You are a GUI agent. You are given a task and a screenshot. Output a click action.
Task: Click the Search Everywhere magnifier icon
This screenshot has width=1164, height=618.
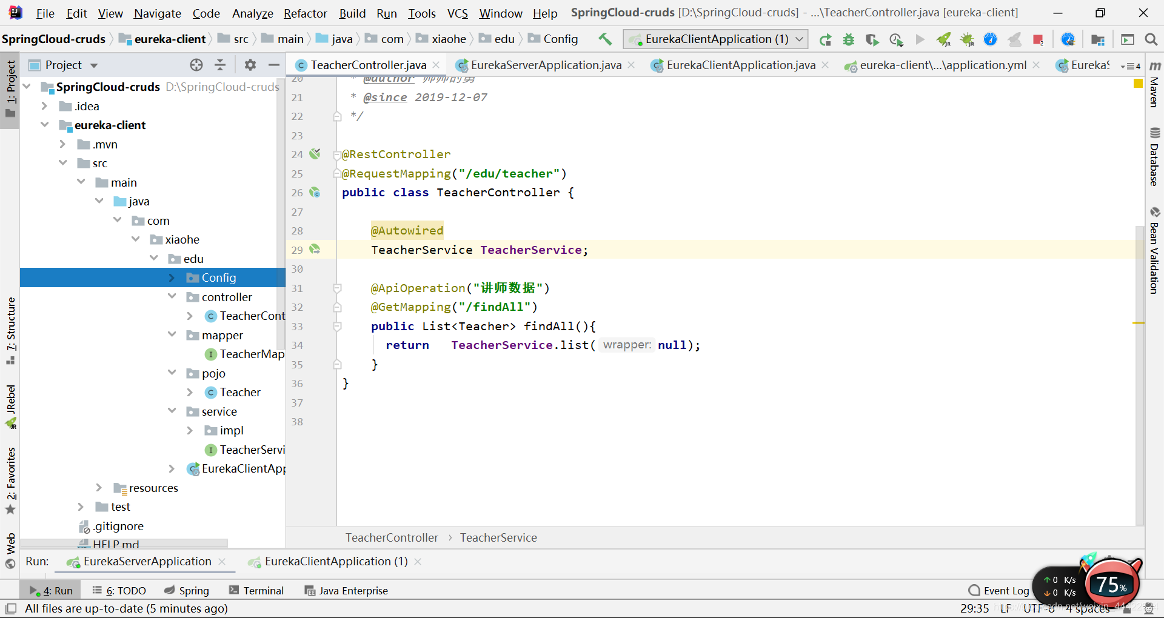coord(1151,39)
